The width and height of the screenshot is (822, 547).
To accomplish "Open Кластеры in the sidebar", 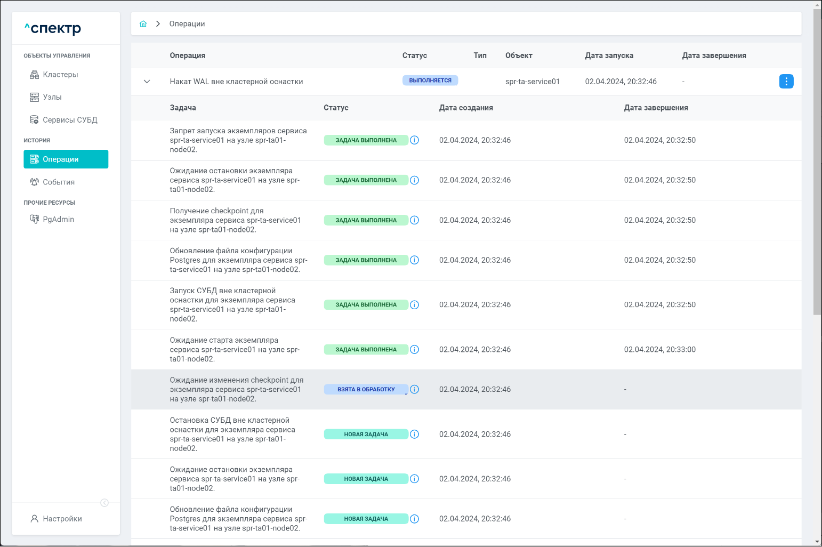I will coord(60,75).
